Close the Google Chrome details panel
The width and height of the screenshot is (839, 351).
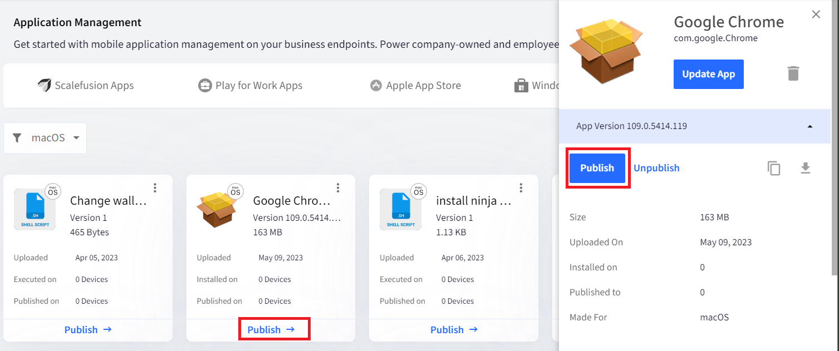tap(816, 14)
